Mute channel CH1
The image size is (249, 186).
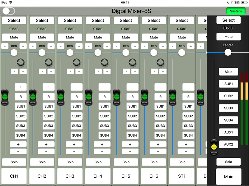[x=14, y=37]
